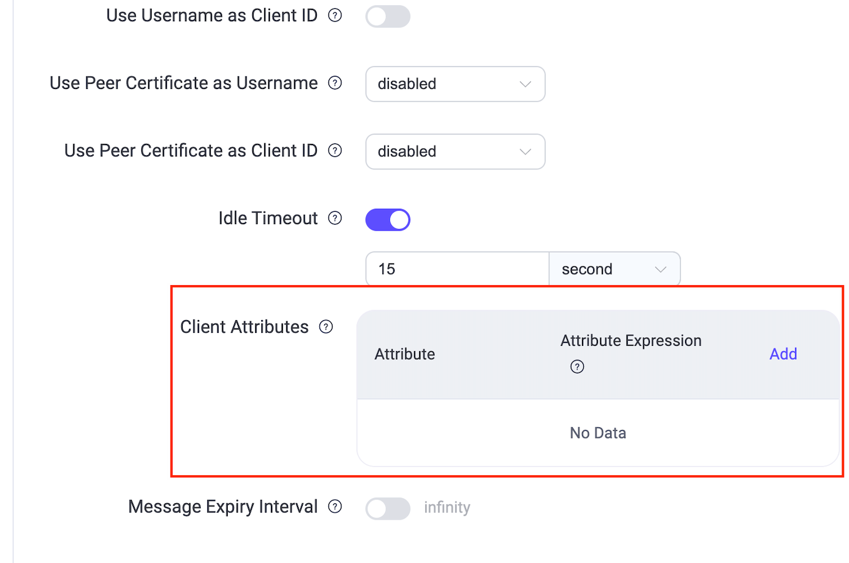Viewport: 849px width, 563px height.
Task: Select the Idle Timeout value field showing 15
Action: pos(457,269)
